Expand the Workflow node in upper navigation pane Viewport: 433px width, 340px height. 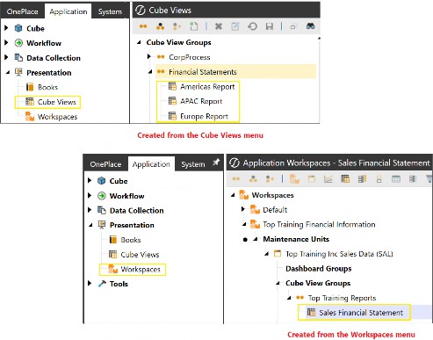(x=6, y=43)
